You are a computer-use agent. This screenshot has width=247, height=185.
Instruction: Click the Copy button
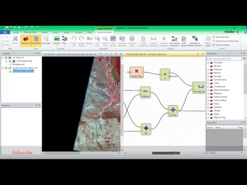5,41
